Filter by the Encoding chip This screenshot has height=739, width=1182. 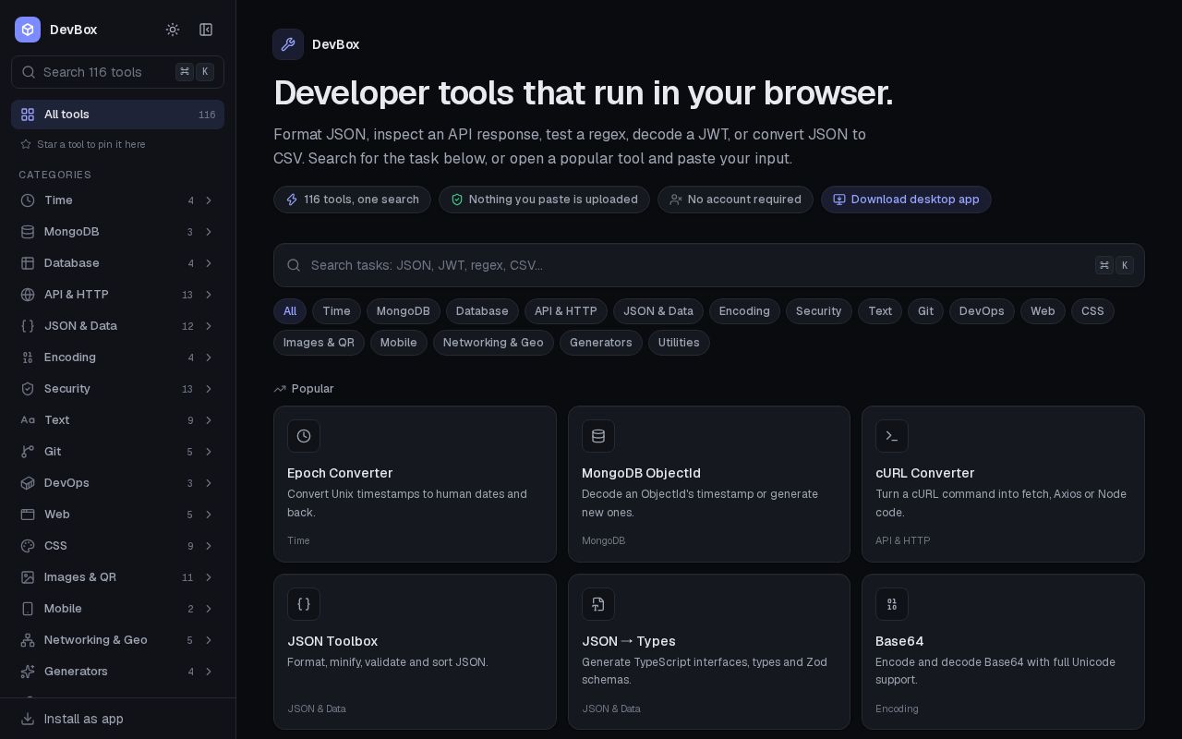744,311
